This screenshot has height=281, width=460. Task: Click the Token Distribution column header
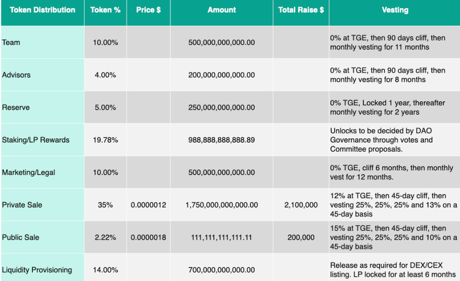tap(42, 10)
